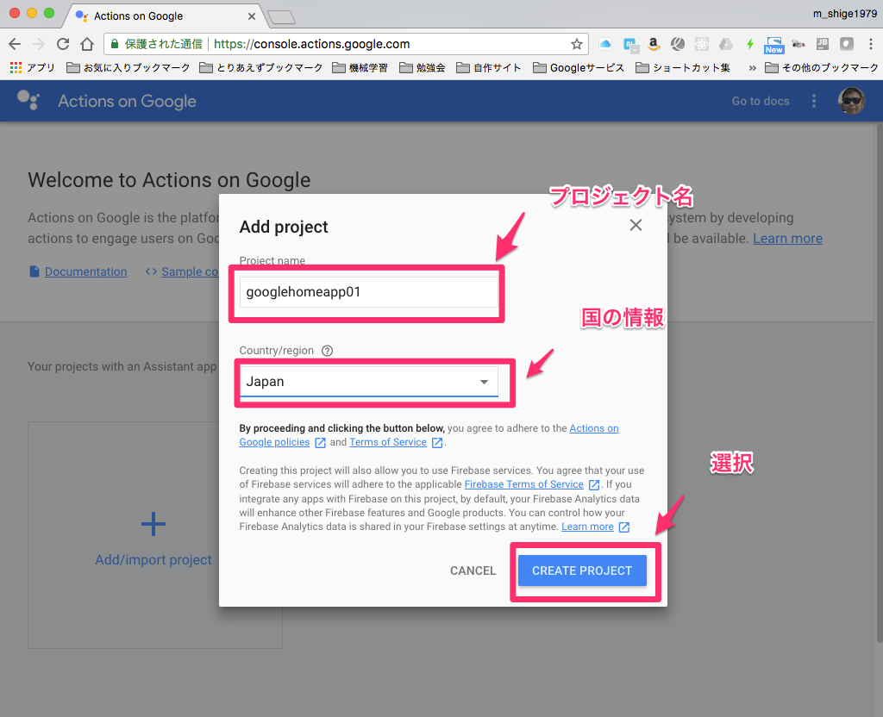Image resolution: width=883 pixels, height=717 pixels.
Task: Open とりあえずブックマーク bookmark folder
Action: 261,67
